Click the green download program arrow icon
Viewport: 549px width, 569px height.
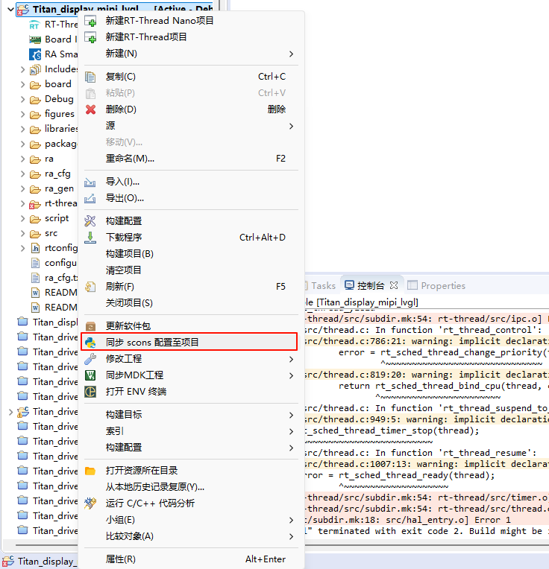pyautogui.click(x=91, y=238)
